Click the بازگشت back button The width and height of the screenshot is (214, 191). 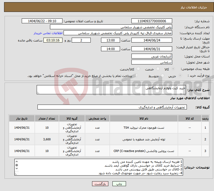click(100, 184)
